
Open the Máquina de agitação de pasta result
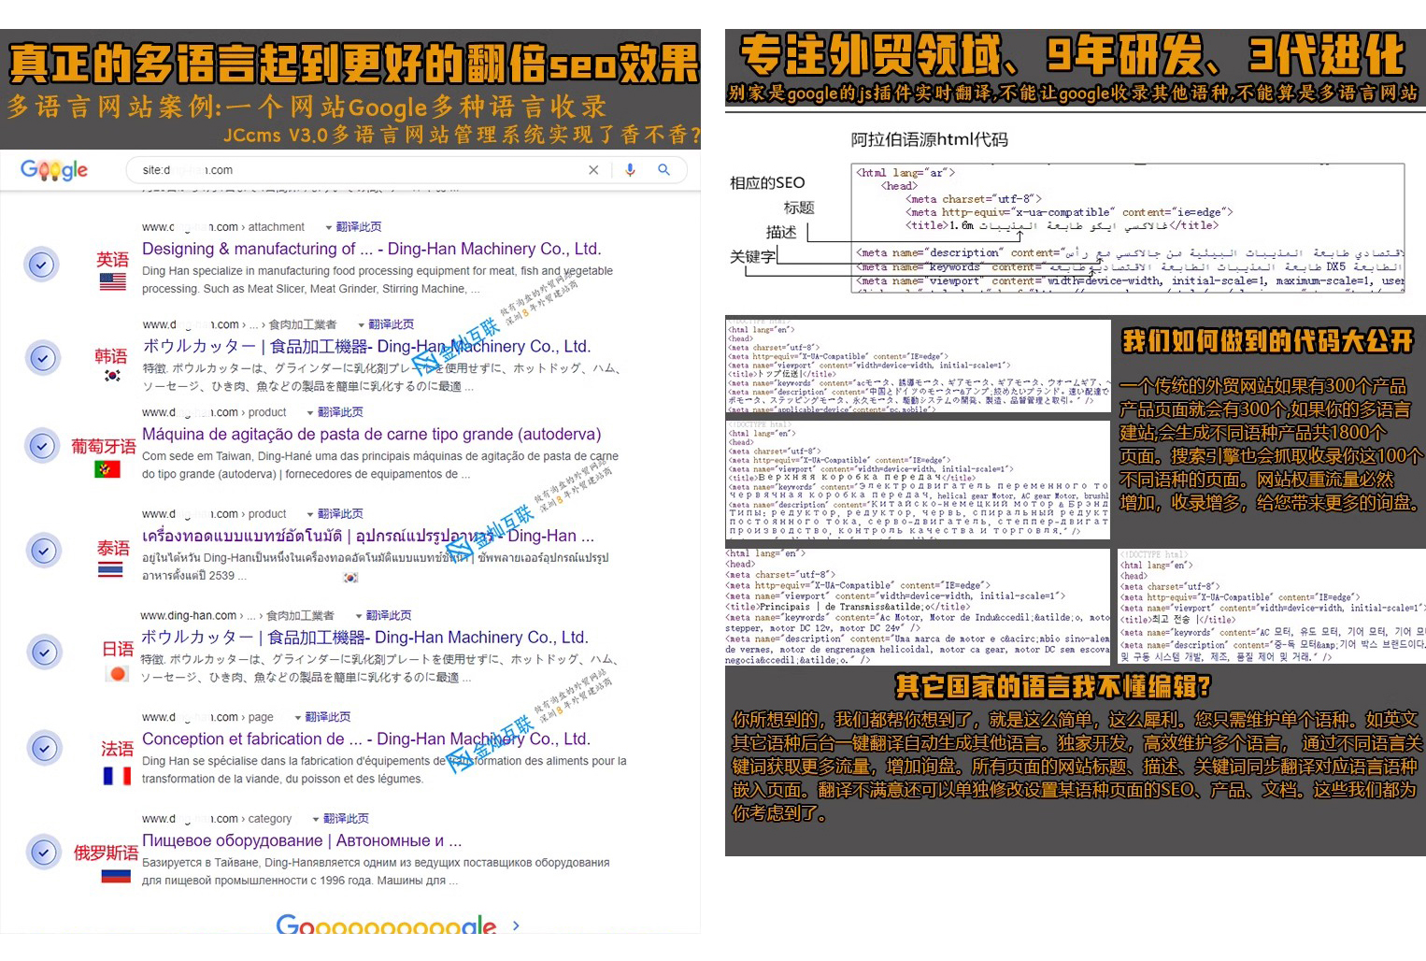point(371,434)
